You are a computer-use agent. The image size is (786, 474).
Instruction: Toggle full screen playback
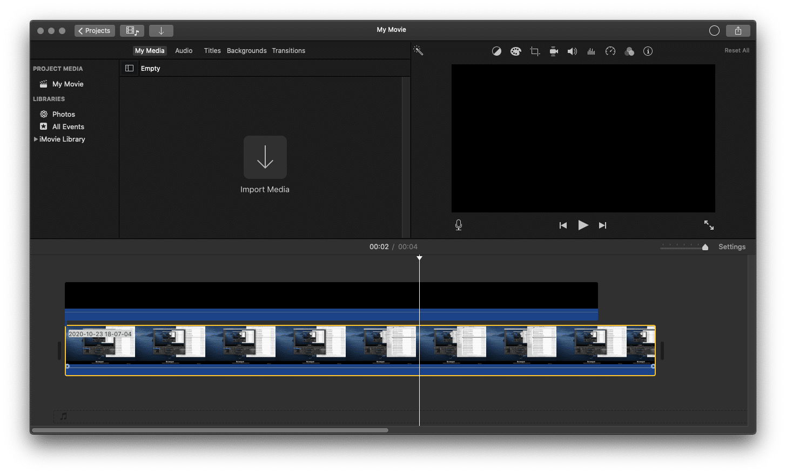pos(709,225)
